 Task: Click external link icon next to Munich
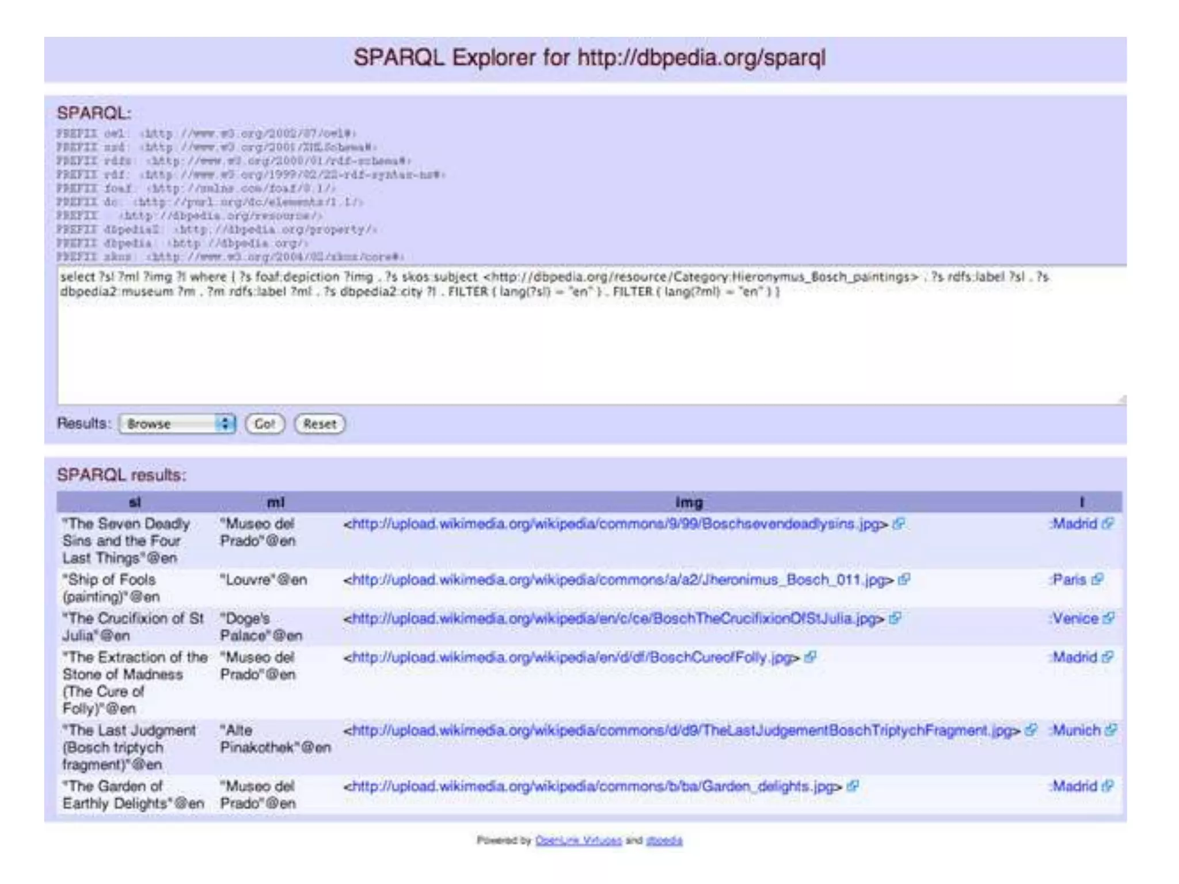click(1111, 730)
